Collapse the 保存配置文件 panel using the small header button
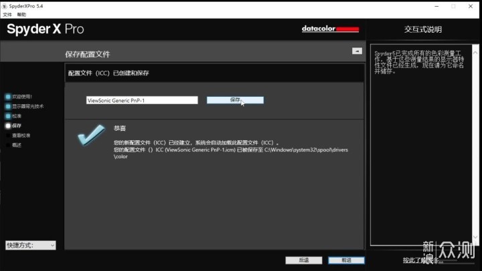Image resolution: width=482 pixels, height=271 pixels. click(x=357, y=51)
